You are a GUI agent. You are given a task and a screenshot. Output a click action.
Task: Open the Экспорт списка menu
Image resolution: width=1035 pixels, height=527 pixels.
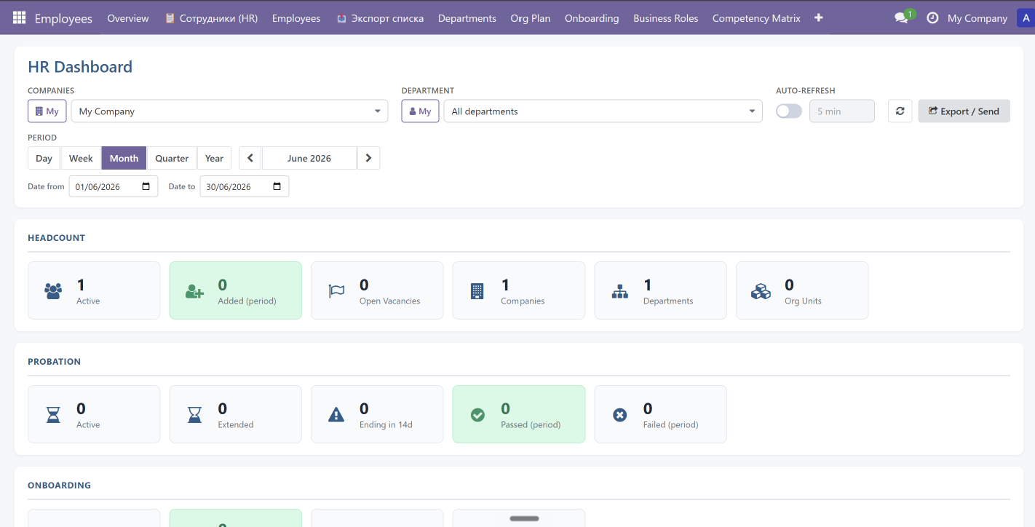click(380, 18)
